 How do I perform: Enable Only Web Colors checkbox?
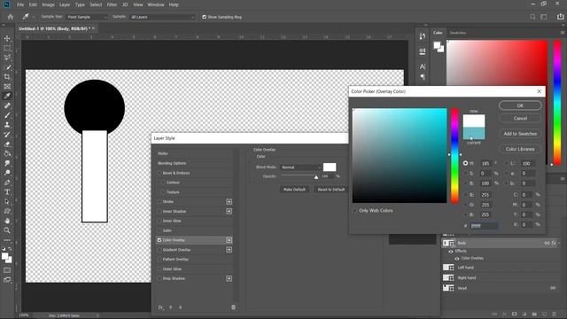pos(354,211)
